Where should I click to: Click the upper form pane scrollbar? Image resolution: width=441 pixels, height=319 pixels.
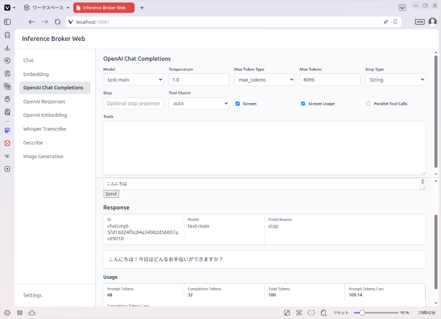tap(436, 112)
